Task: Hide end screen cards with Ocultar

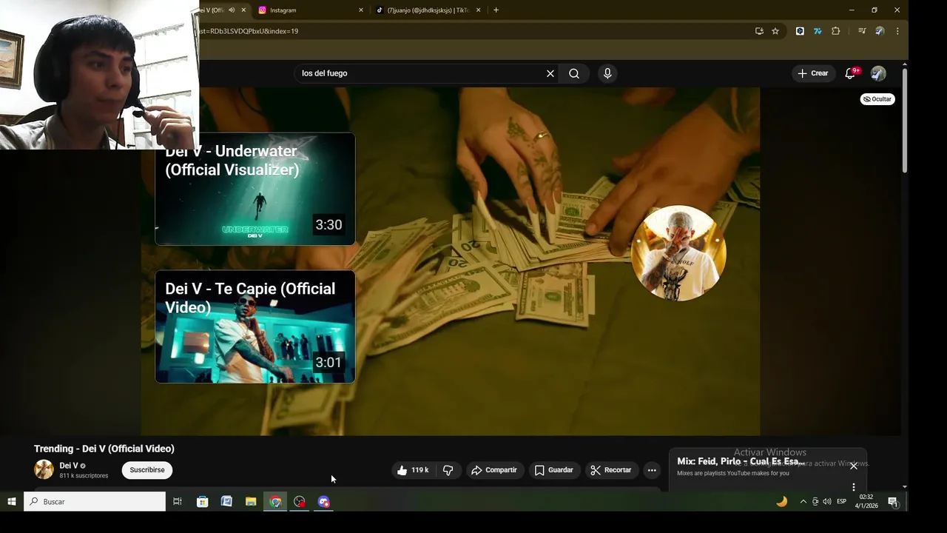Action: point(877,99)
